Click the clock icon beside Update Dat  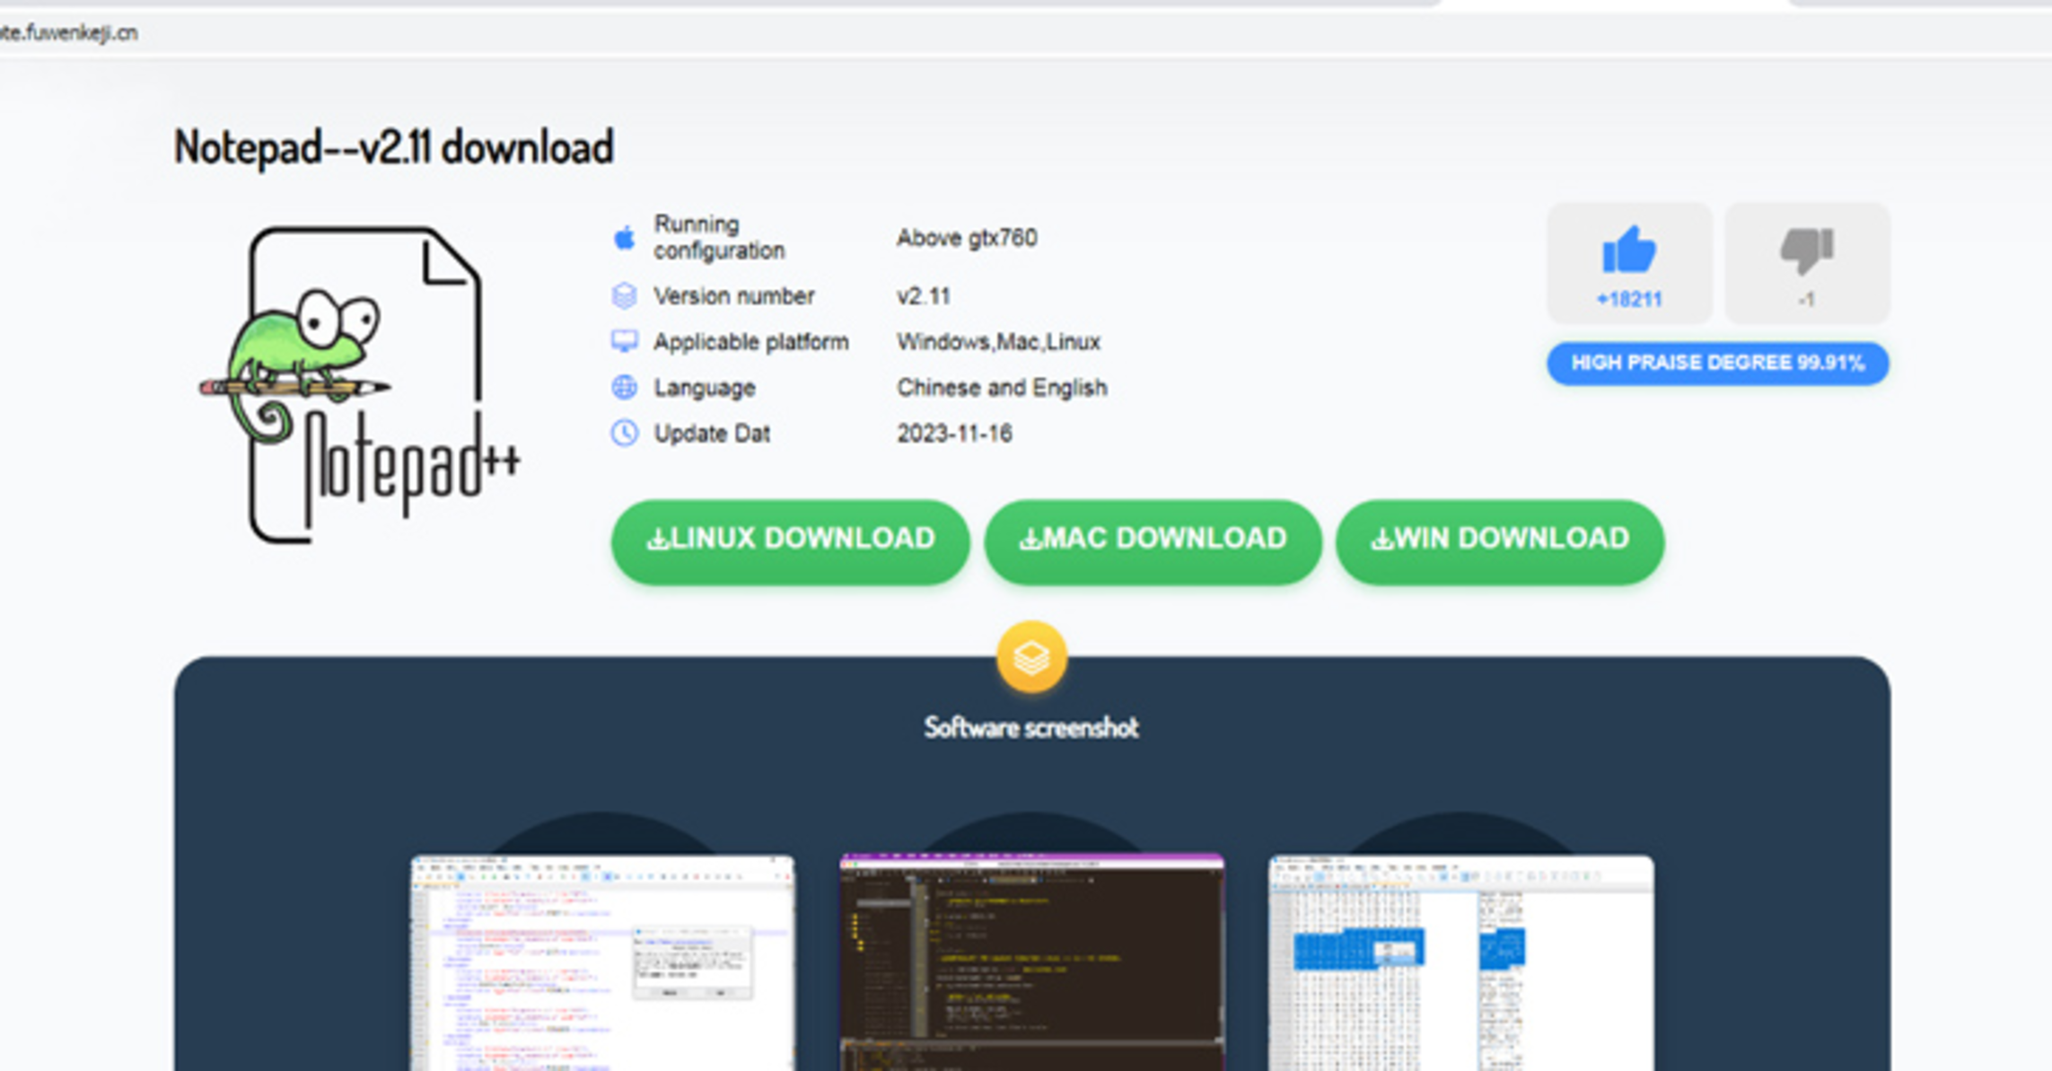click(x=624, y=434)
